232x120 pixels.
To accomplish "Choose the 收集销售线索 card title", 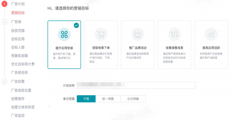I will pos(174,48).
